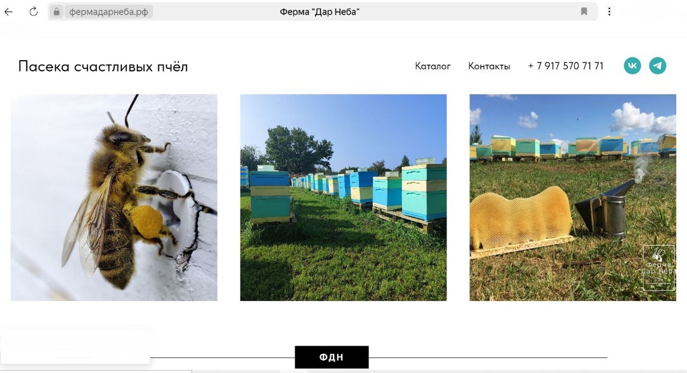
Task: Open the bee with pollen photo
Action: [x=114, y=198]
